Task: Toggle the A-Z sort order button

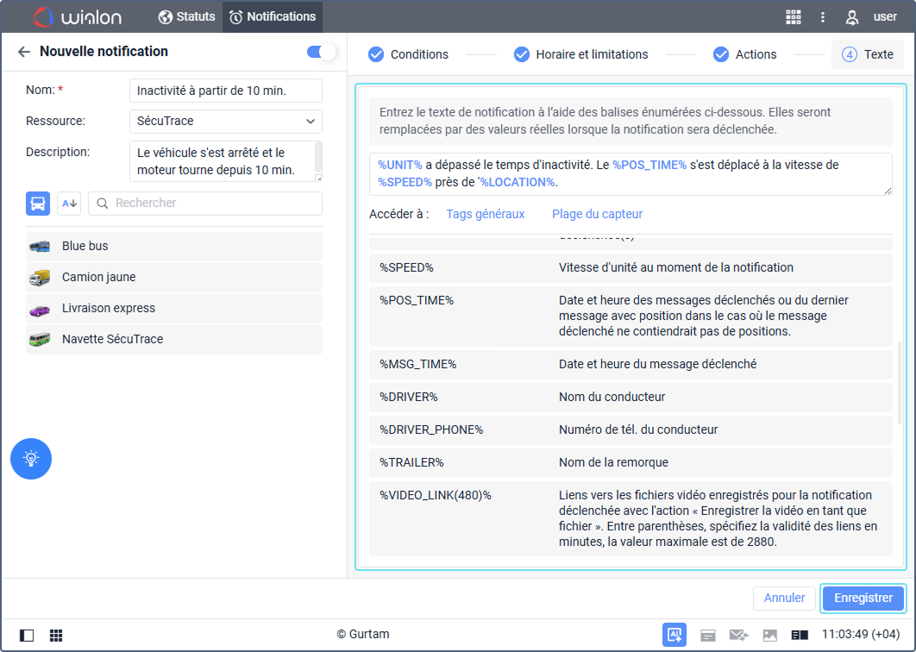Action: pyautogui.click(x=69, y=204)
